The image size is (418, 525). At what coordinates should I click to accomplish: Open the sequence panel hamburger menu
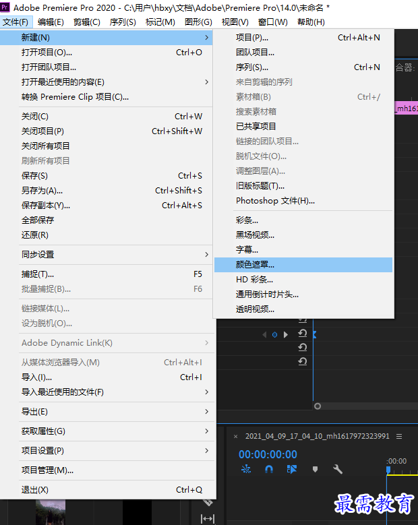[399, 436]
